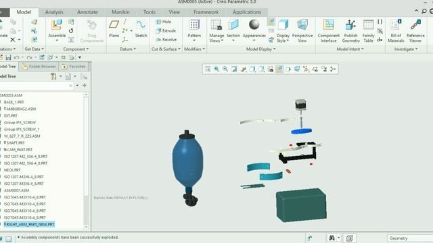Screen dimensions: 433x243
Task: Click the Display Style cube icon
Action: [x=283, y=25]
